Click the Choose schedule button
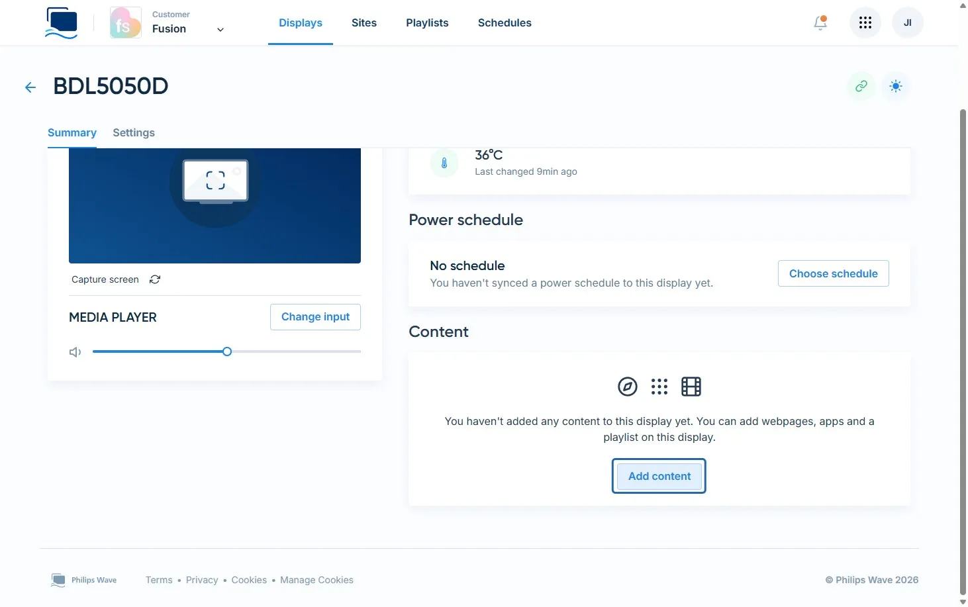This screenshot has width=968, height=607. [833, 273]
